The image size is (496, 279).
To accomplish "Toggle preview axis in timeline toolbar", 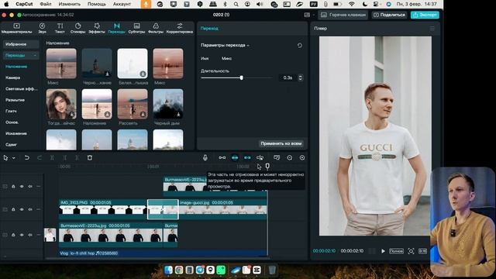I will (x=260, y=157).
